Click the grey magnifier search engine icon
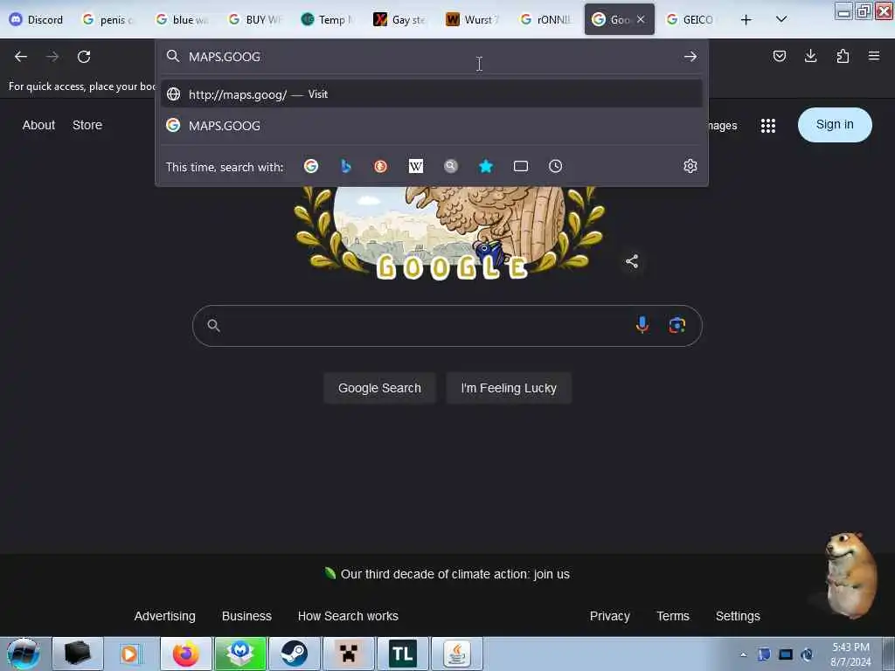 click(x=451, y=166)
